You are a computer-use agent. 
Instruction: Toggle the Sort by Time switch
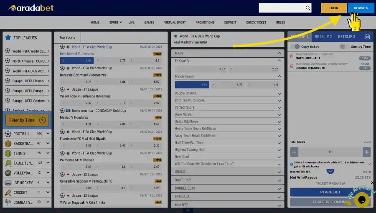pos(344,47)
